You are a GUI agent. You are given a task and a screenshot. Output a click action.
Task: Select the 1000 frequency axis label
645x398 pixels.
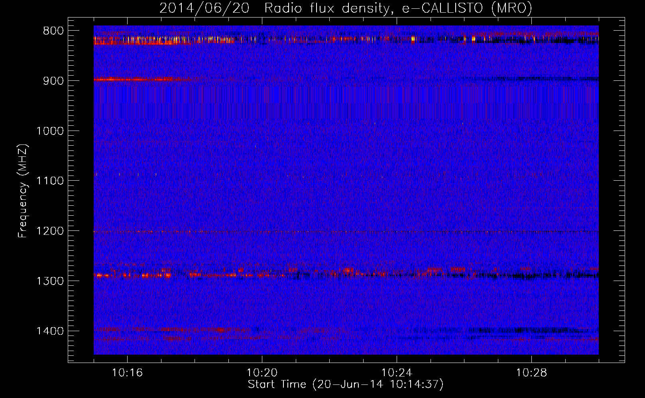(50, 131)
